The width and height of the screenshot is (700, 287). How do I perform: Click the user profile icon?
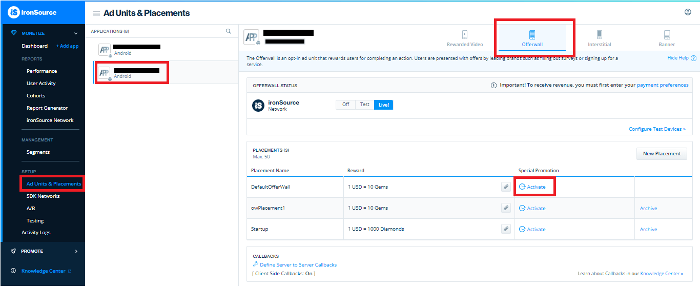[x=688, y=12]
